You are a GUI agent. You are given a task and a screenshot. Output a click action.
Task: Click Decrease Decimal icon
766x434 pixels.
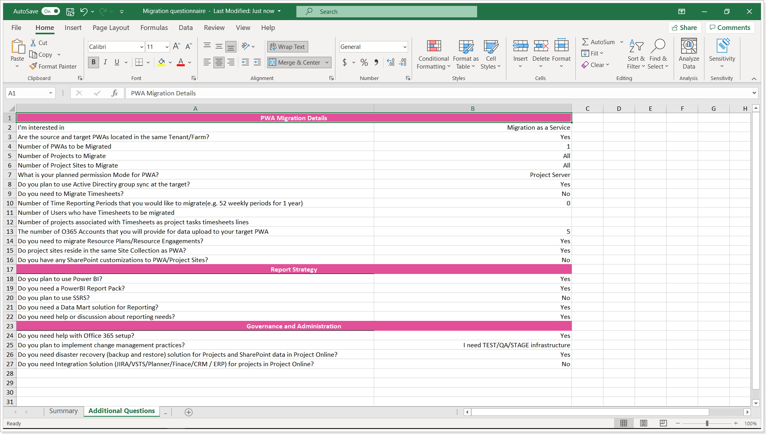(x=403, y=62)
